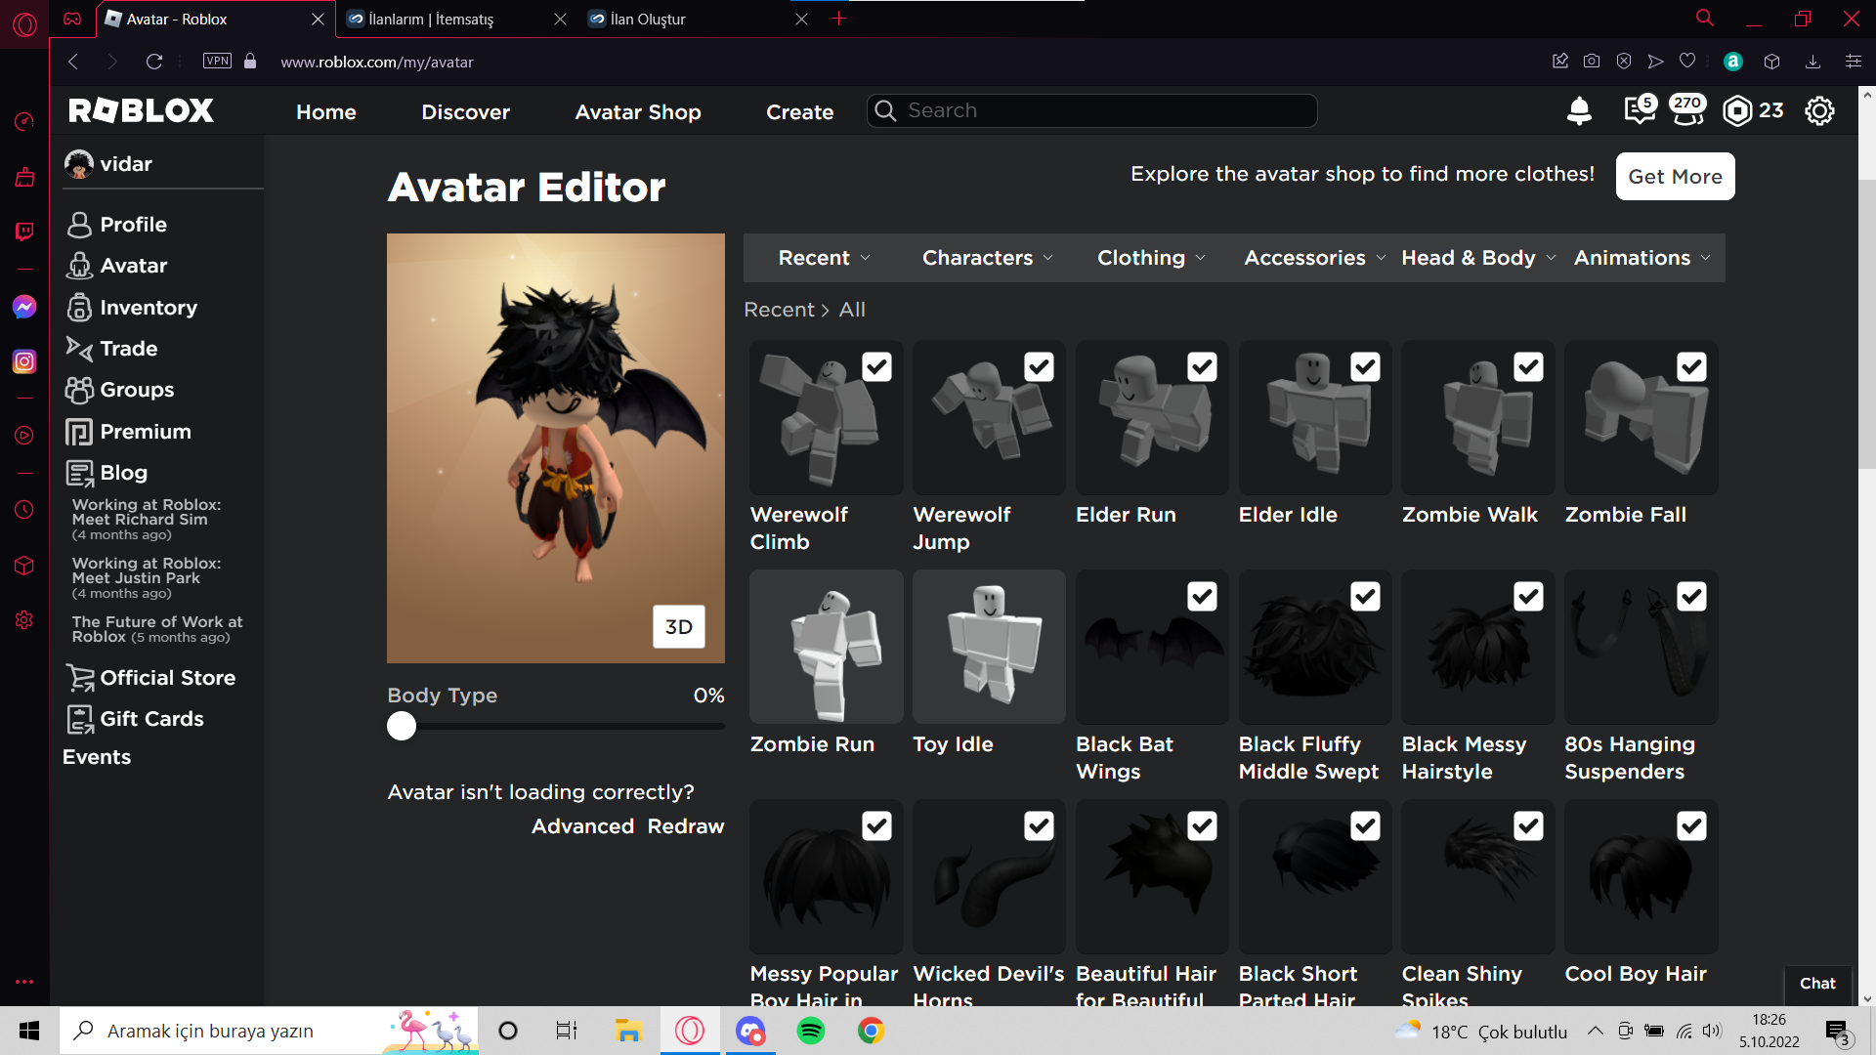Open the Instagram icon in the Opera sidebar
Screen dimensions: 1876x1055
[x=24, y=361]
